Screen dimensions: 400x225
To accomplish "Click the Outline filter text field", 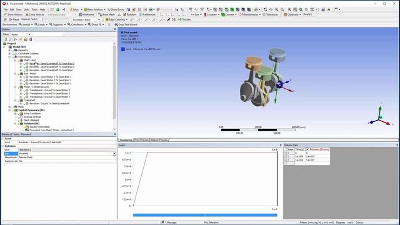I will click(x=47, y=34).
